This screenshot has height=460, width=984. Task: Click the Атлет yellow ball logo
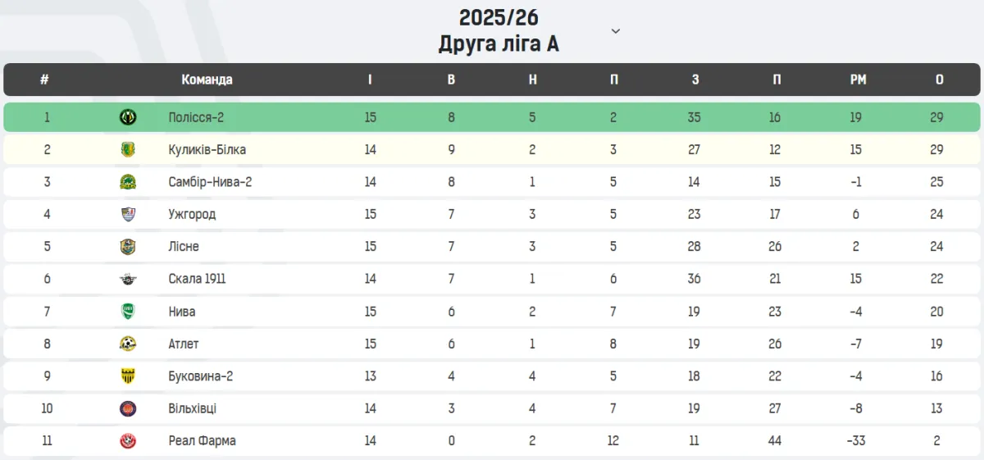(x=128, y=344)
